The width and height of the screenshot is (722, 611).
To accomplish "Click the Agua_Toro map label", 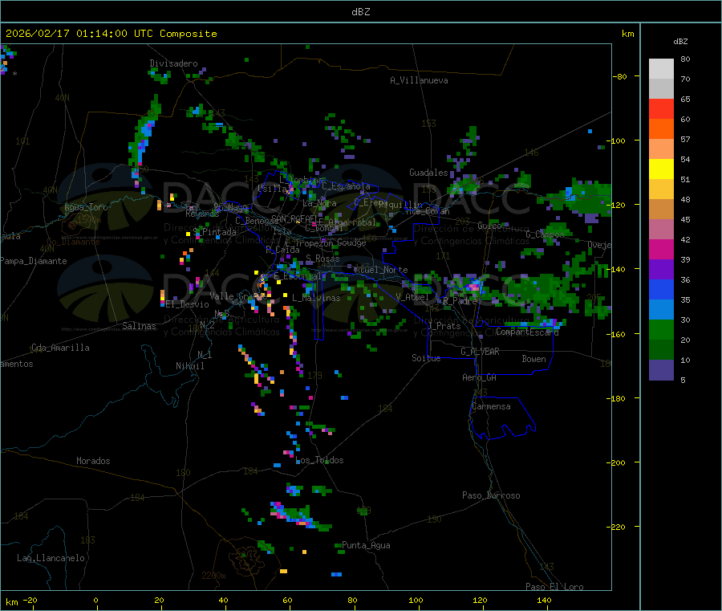I will click(86, 207).
